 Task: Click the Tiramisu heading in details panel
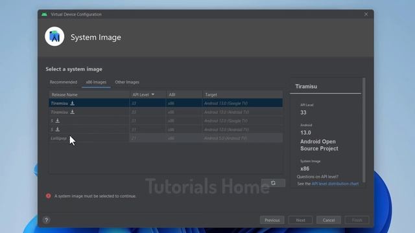(306, 86)
